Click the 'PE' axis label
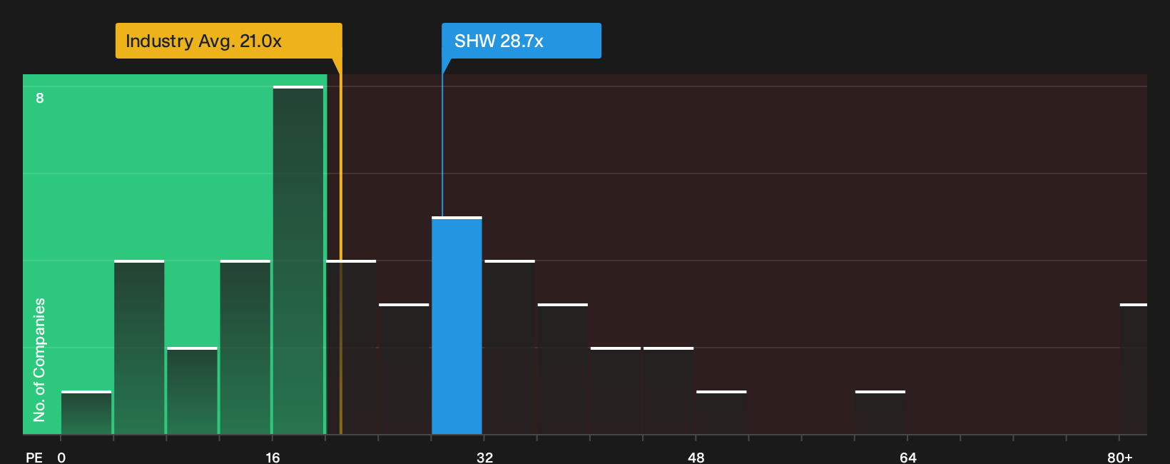1170x464 pixels. (x=34, y=457)
